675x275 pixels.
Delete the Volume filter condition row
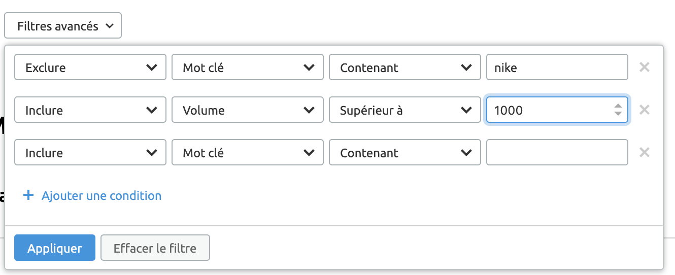click(644, 110)
